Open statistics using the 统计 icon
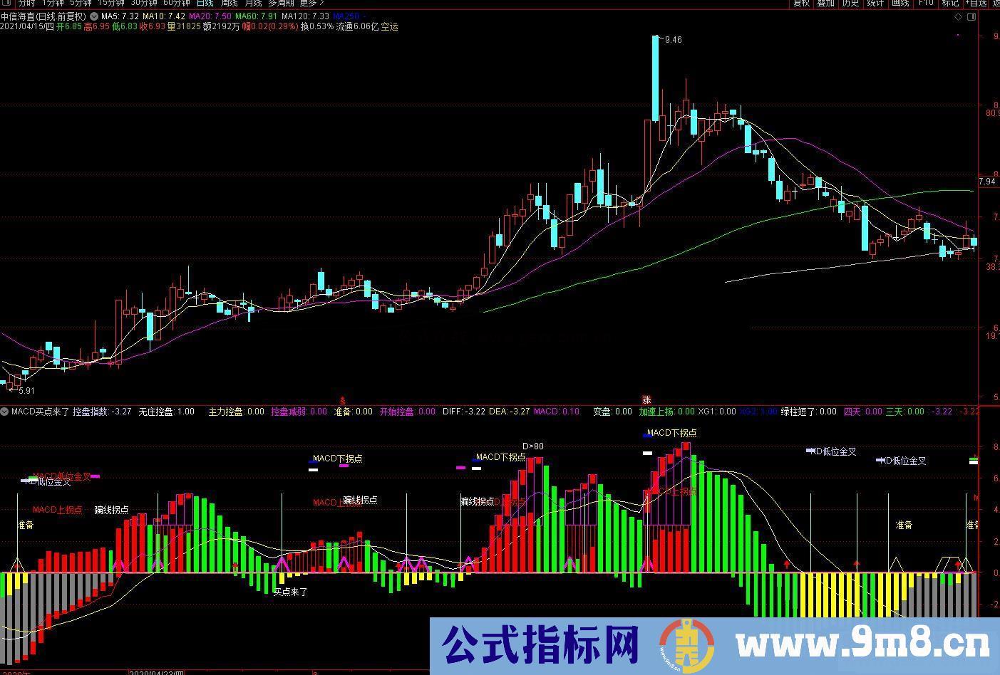Viewport: 1000px width, 675px height. tap(876, 4)
